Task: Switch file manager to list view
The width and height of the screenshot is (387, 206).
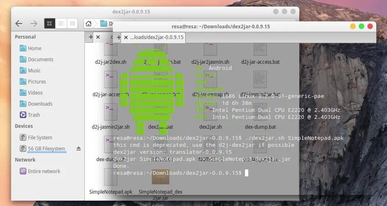Action: (x=61, y=23)
